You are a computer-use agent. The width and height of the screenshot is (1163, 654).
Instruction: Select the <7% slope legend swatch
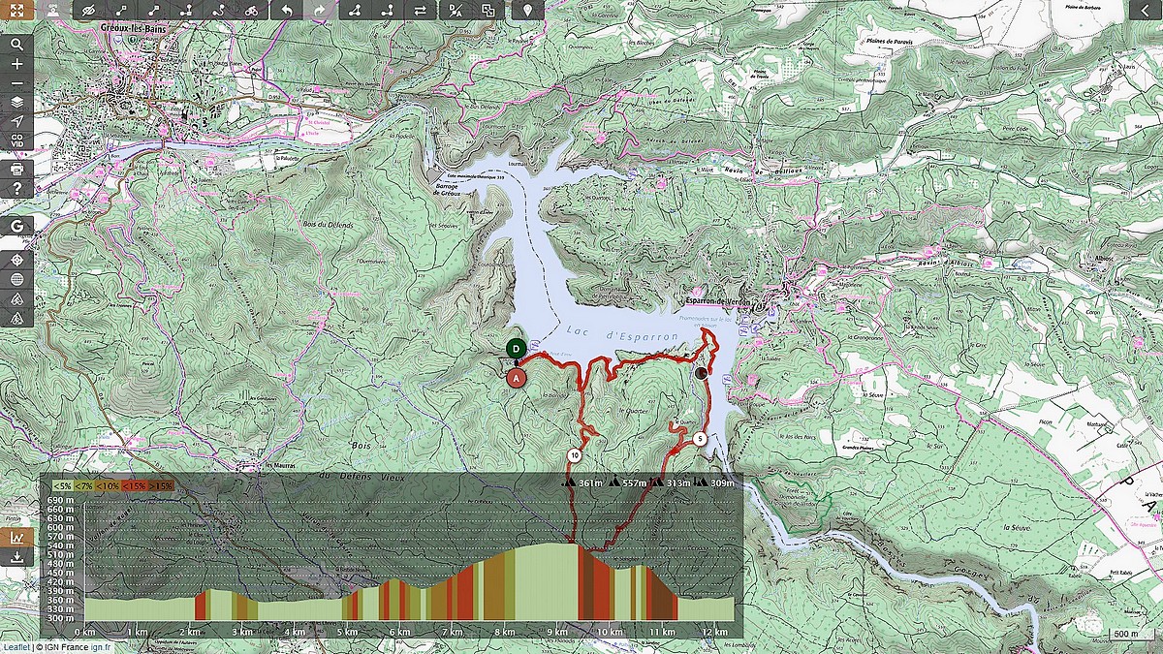85,485
